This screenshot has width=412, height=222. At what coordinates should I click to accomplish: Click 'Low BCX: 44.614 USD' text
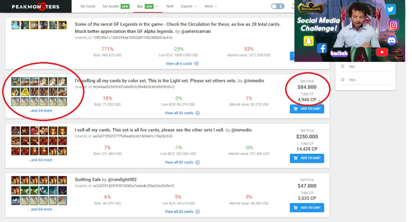click(178, 203)
